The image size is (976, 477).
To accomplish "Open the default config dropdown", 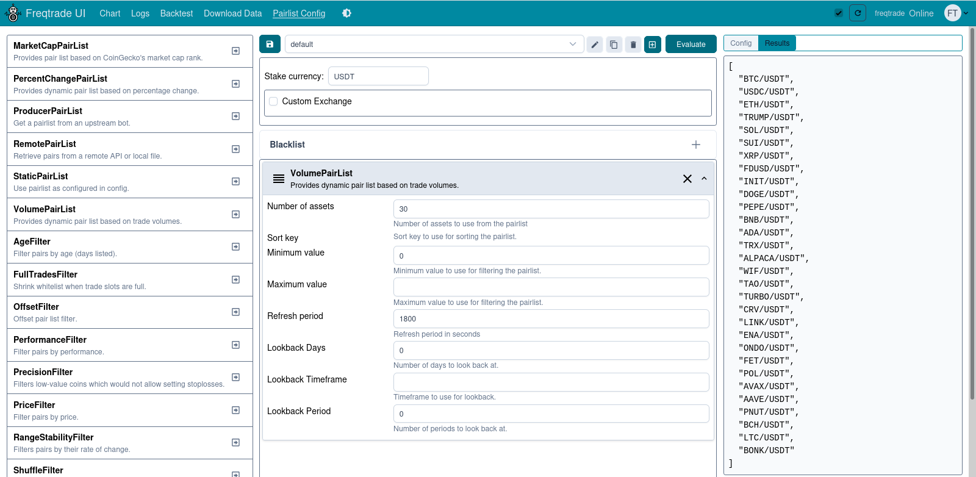I will tap(433, 45).
